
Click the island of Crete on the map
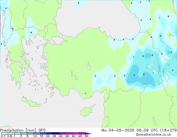coord(31,102)
